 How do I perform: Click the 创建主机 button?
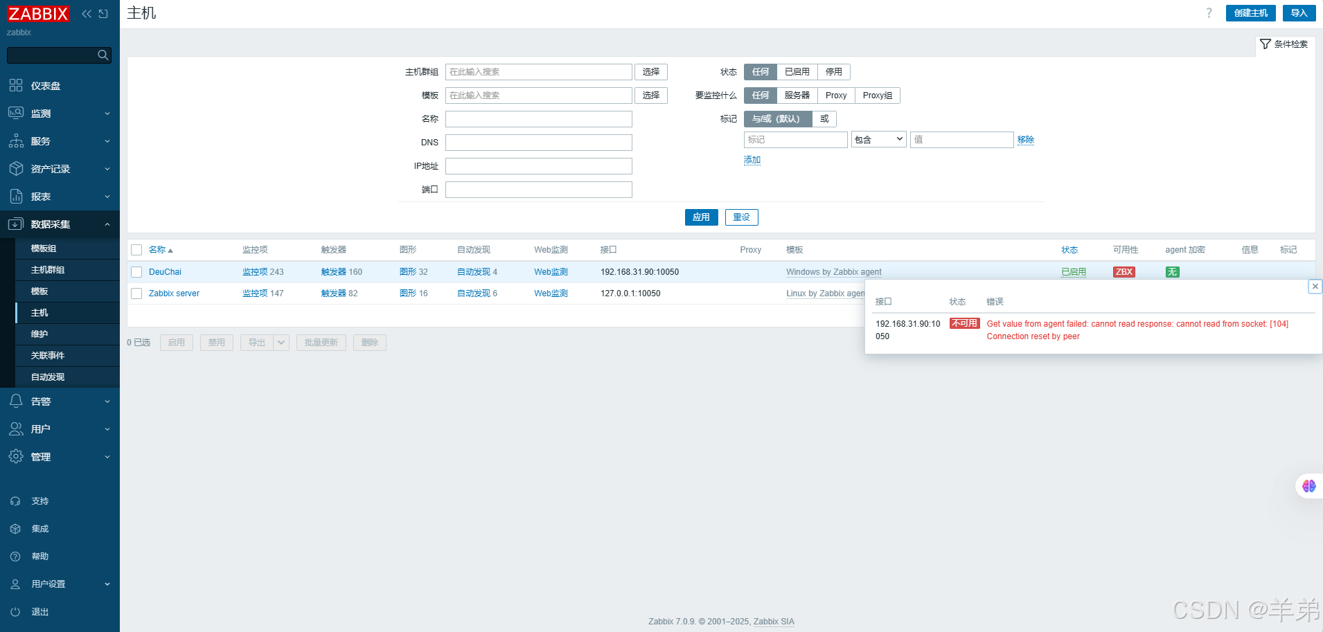[x=1250, y=12]
